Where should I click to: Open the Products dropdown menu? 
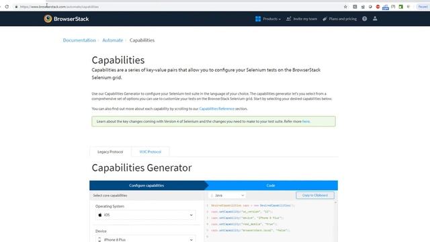[x=271, y=19]
